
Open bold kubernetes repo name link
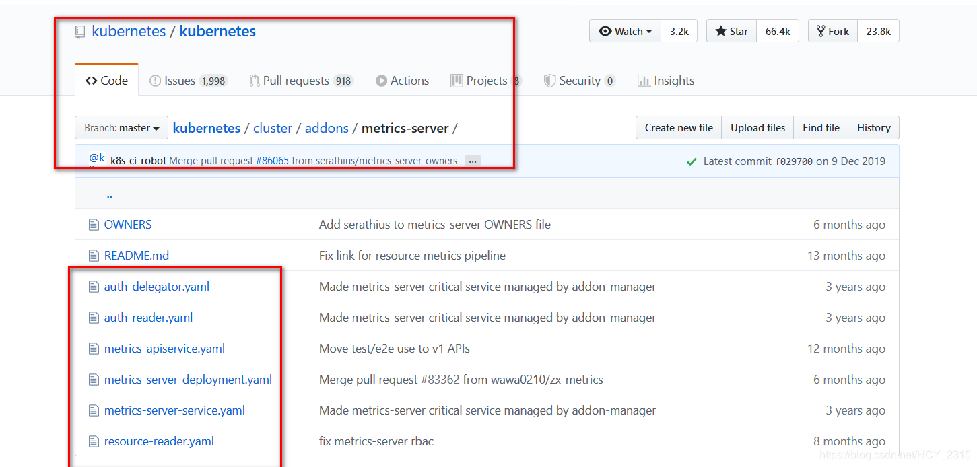217,31
